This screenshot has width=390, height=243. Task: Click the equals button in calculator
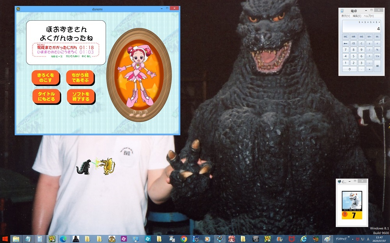[x=377, y=66]
